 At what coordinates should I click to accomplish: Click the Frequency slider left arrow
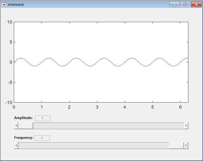(x=16, y=145)
